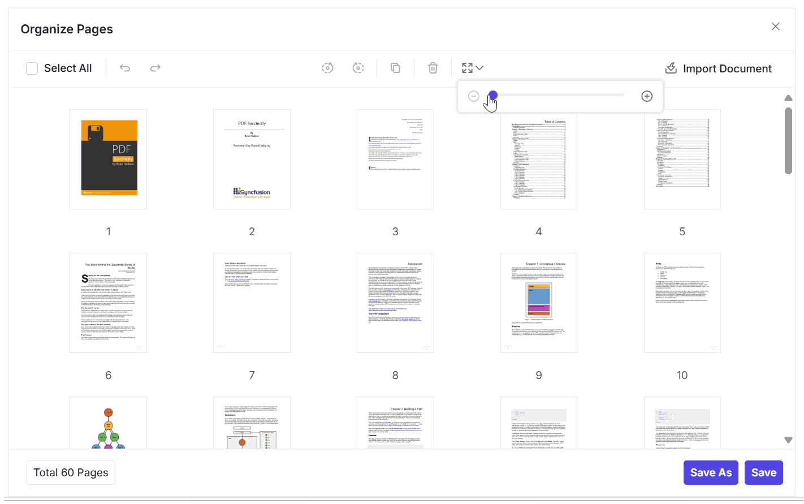Click the Import Document icon
Viewport: 804px width, 504px height.
[x=671, y=67]
